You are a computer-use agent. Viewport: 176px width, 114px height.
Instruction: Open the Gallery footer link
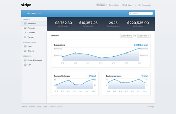coord(32,107)
